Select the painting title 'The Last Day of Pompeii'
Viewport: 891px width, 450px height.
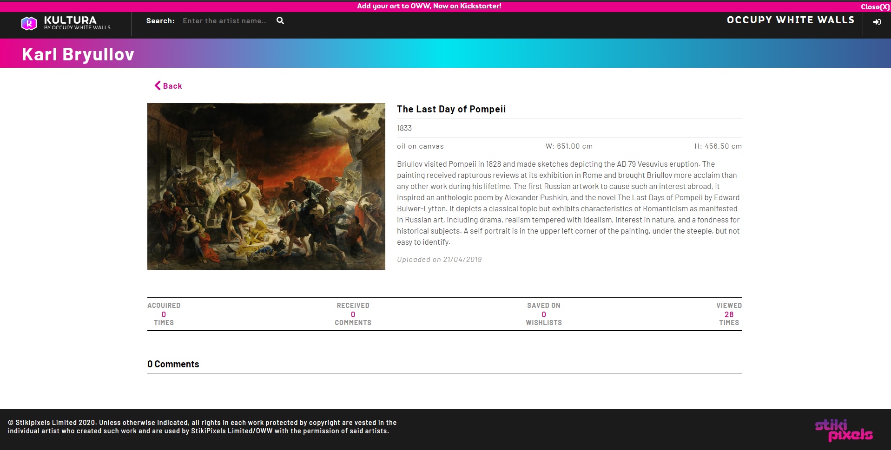click(x=451, y=109)
